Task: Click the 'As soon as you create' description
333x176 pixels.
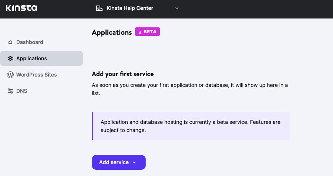Action: [x=190, y=89]
